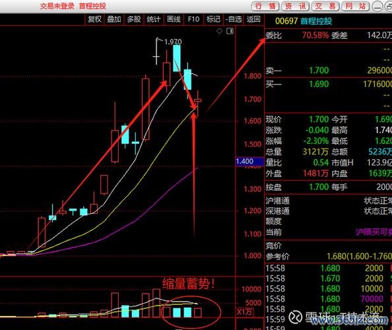Click 交易未登录 title text
This screenshot has height=330, width=392.
coord(57,6)
